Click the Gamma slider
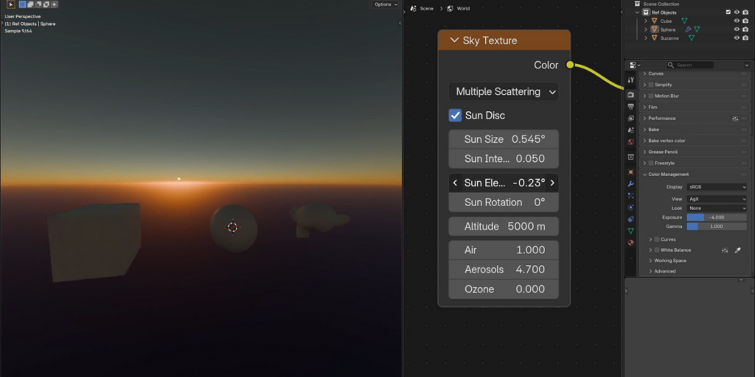The image size is (755, 377). [717, 226]
